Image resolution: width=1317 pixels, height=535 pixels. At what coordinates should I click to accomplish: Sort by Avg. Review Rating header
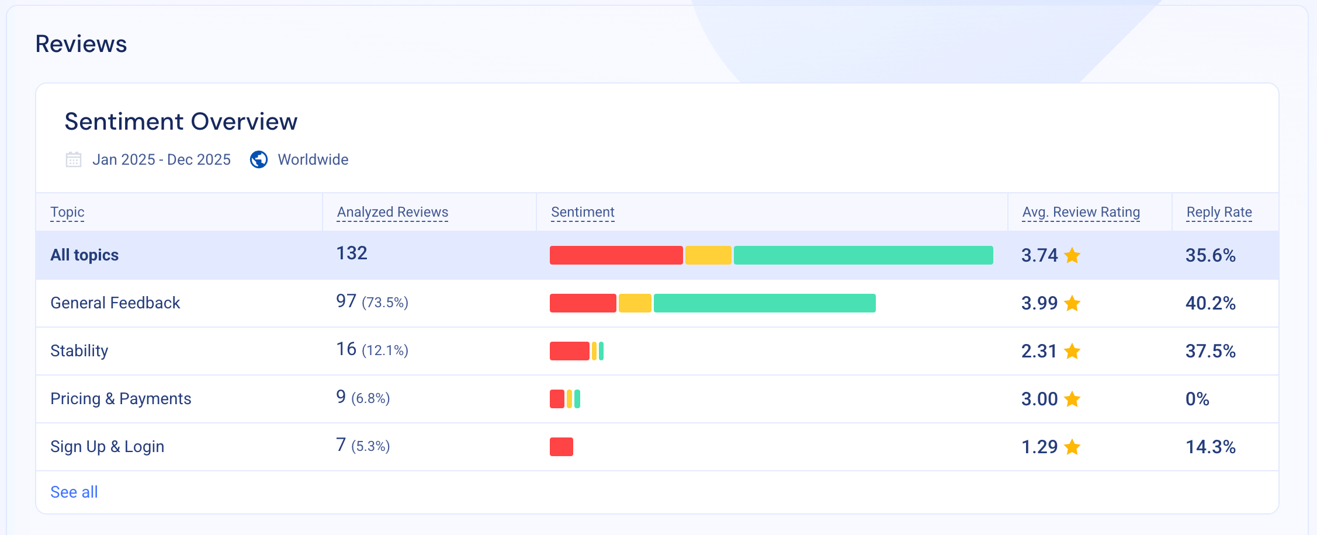click(1080, 212)
